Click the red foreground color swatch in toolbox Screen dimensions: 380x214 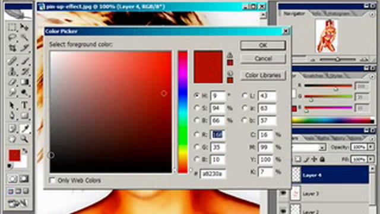[14, 155]
